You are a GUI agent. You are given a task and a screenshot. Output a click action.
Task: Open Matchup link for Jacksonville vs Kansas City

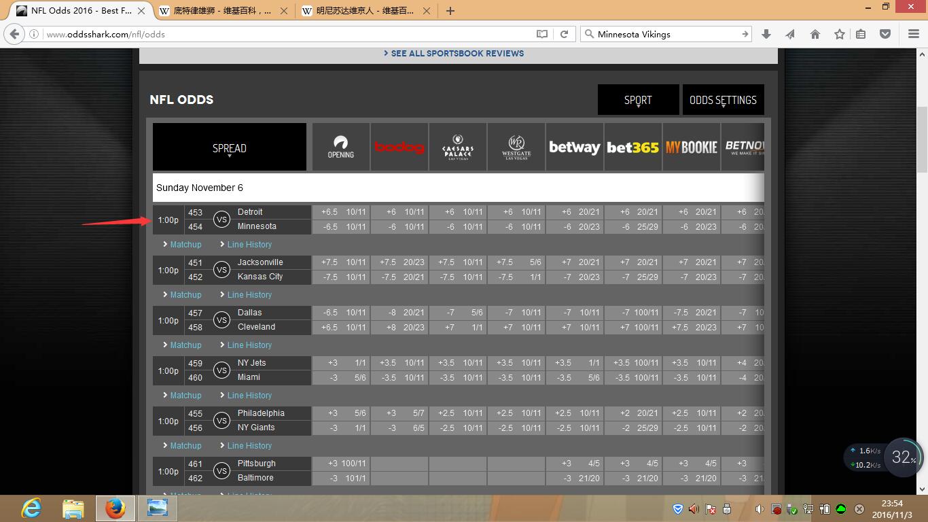coord(185,295)
